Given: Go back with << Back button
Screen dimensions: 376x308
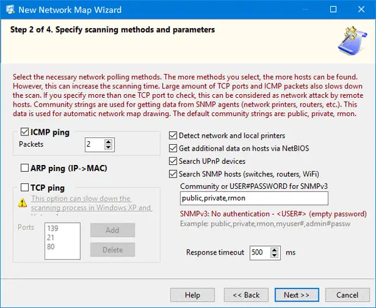Looking at the screenshot, I should [246, 294].
